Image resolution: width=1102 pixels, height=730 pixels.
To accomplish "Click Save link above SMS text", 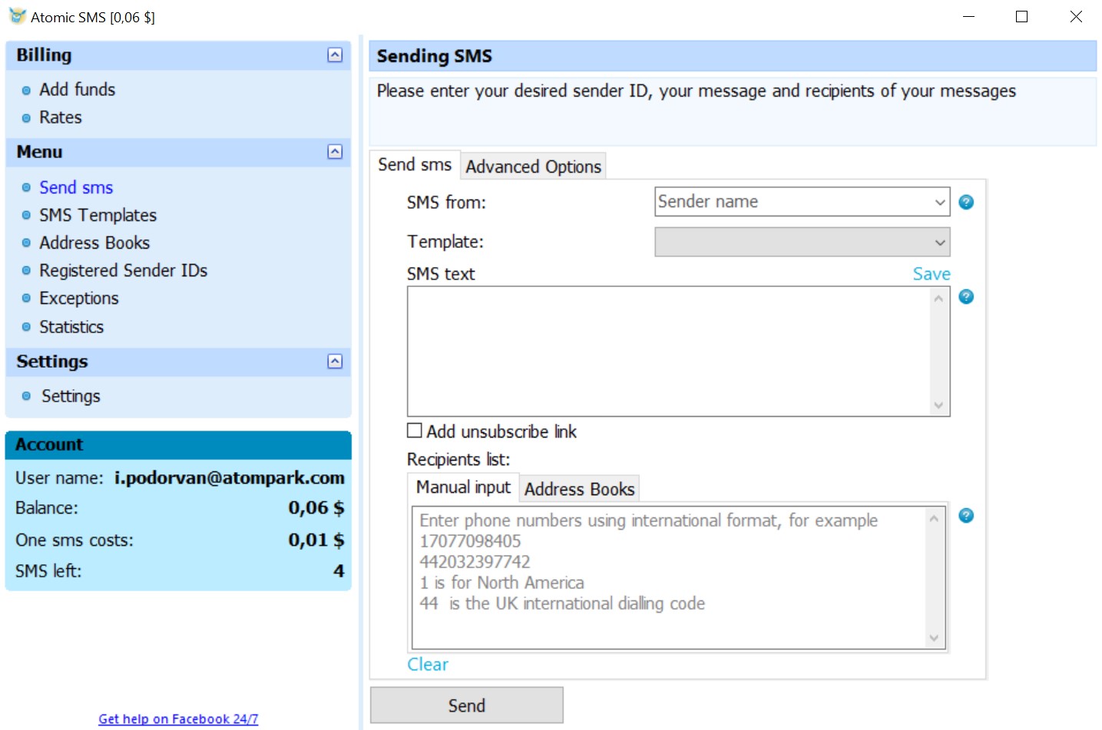I will point(932,274).
